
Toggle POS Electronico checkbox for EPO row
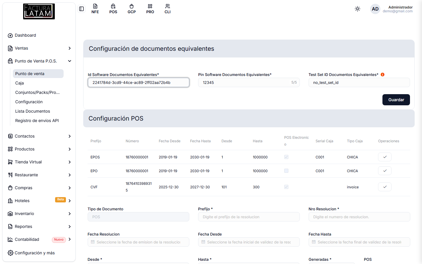(x=286, y=171)
